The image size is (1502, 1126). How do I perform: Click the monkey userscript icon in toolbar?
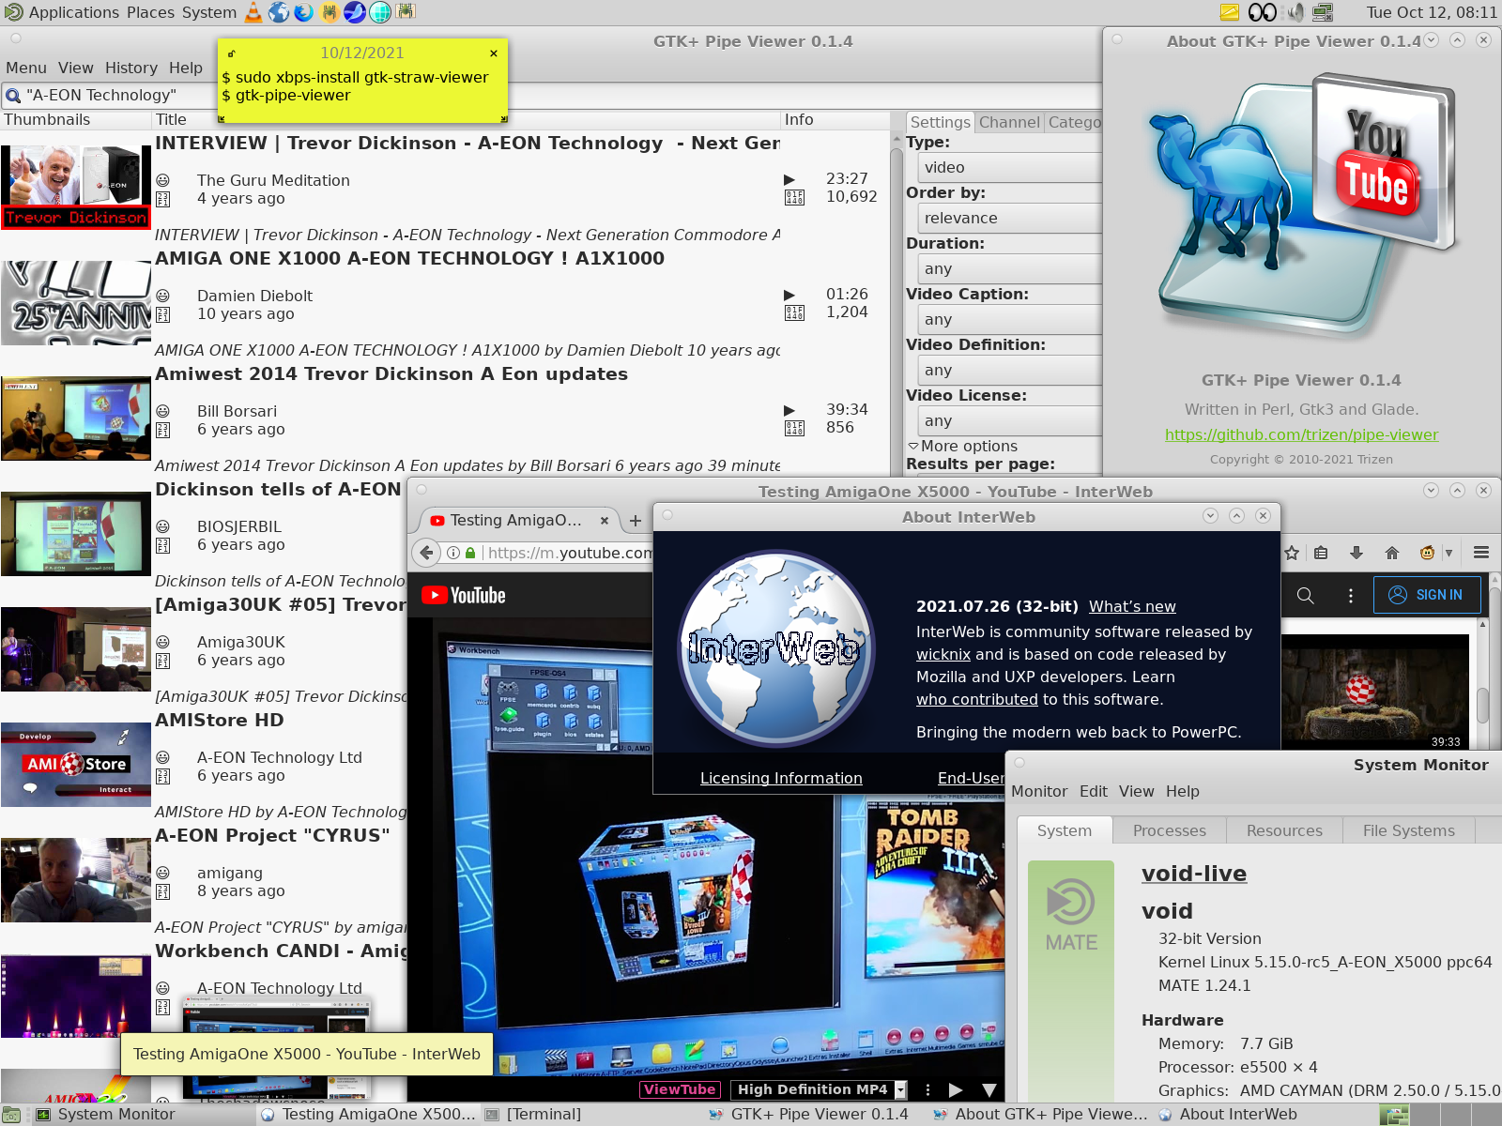[x=1427, y=553]
